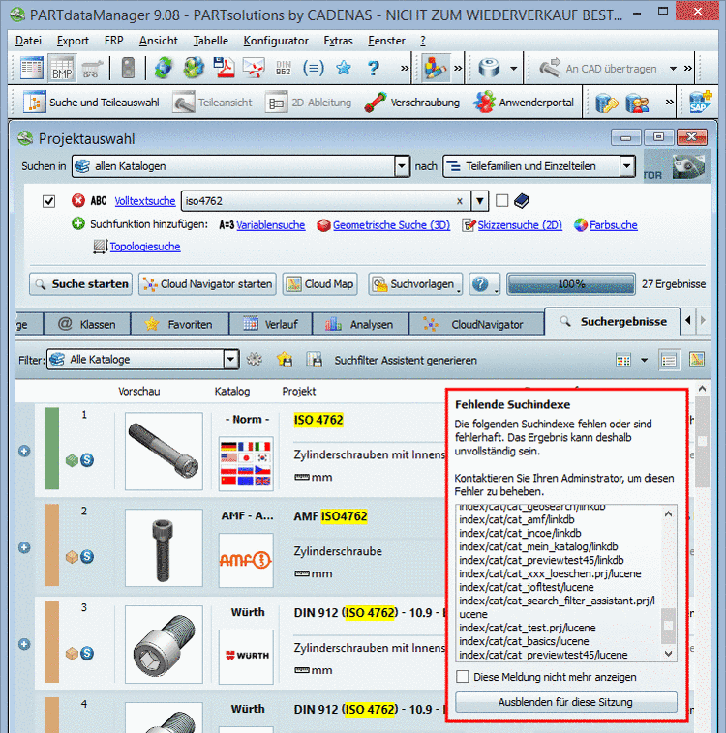The width and height of the screenshot is (726, 733).
Task: Click the ISO 4762 screw preview thumbnail
Action: coord(164,451)
